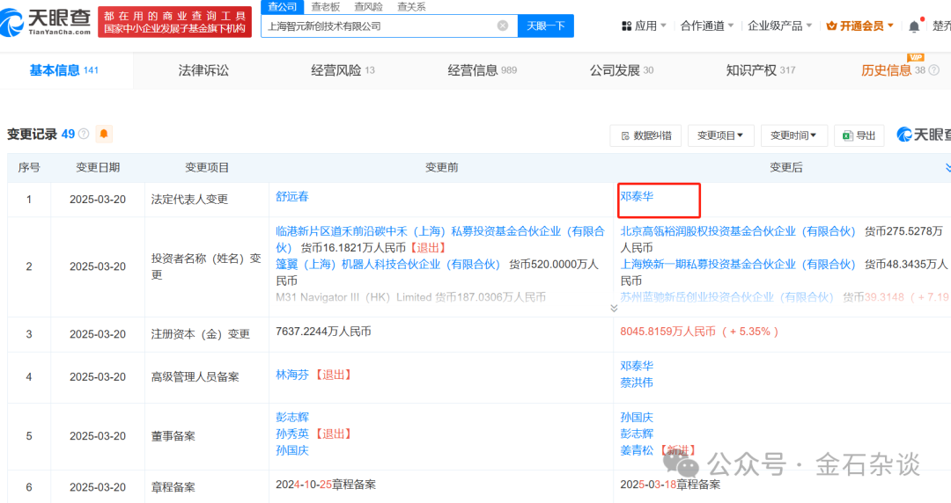Image resolution: width=951 pixels, height=503 pixels.
Task: Click the 变更日期 column header
Action: tap(98, 167)
